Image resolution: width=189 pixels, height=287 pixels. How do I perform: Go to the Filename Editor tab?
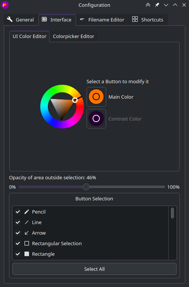102,20
